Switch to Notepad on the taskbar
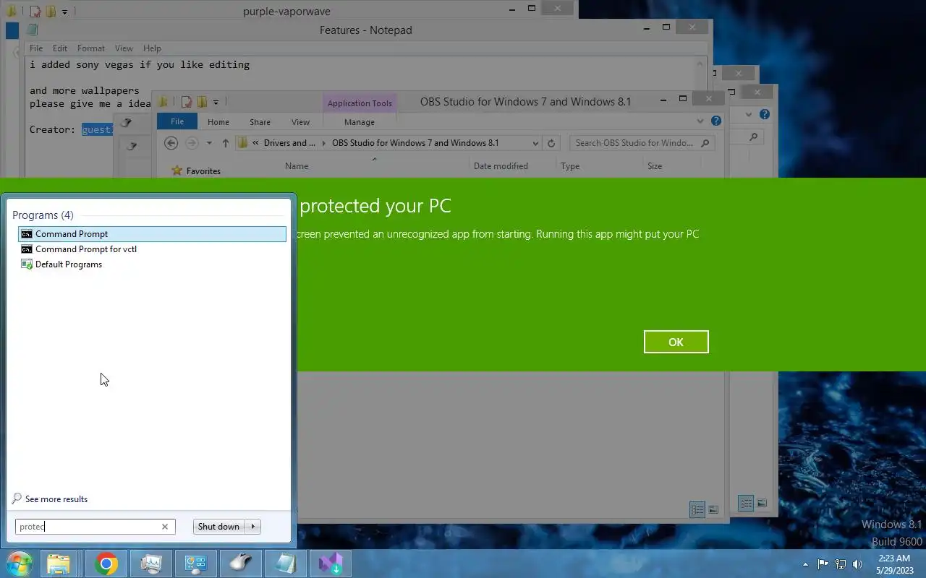Image resolution: width=926 pixels, height=578 pixels. point(286,564)
